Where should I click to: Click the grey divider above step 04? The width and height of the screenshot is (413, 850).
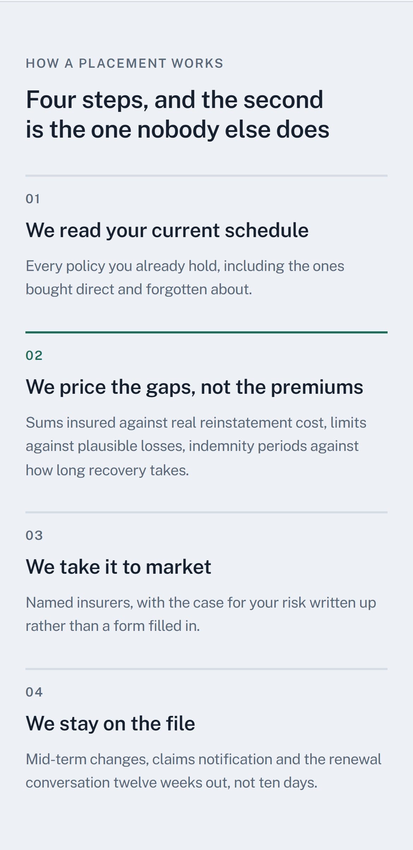click(x=206, y=669)
